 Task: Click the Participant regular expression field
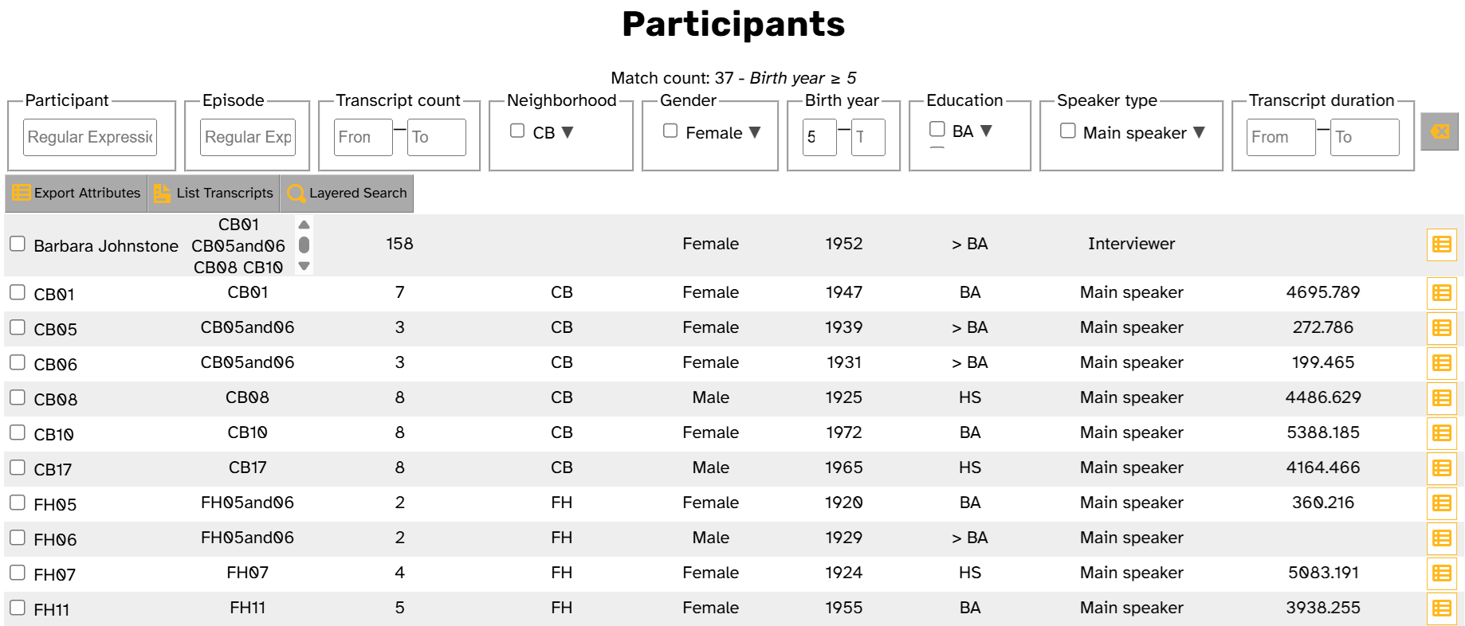(90, 137)
